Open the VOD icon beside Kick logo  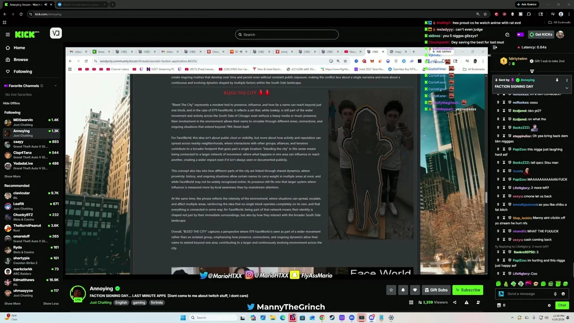point(56,33)
